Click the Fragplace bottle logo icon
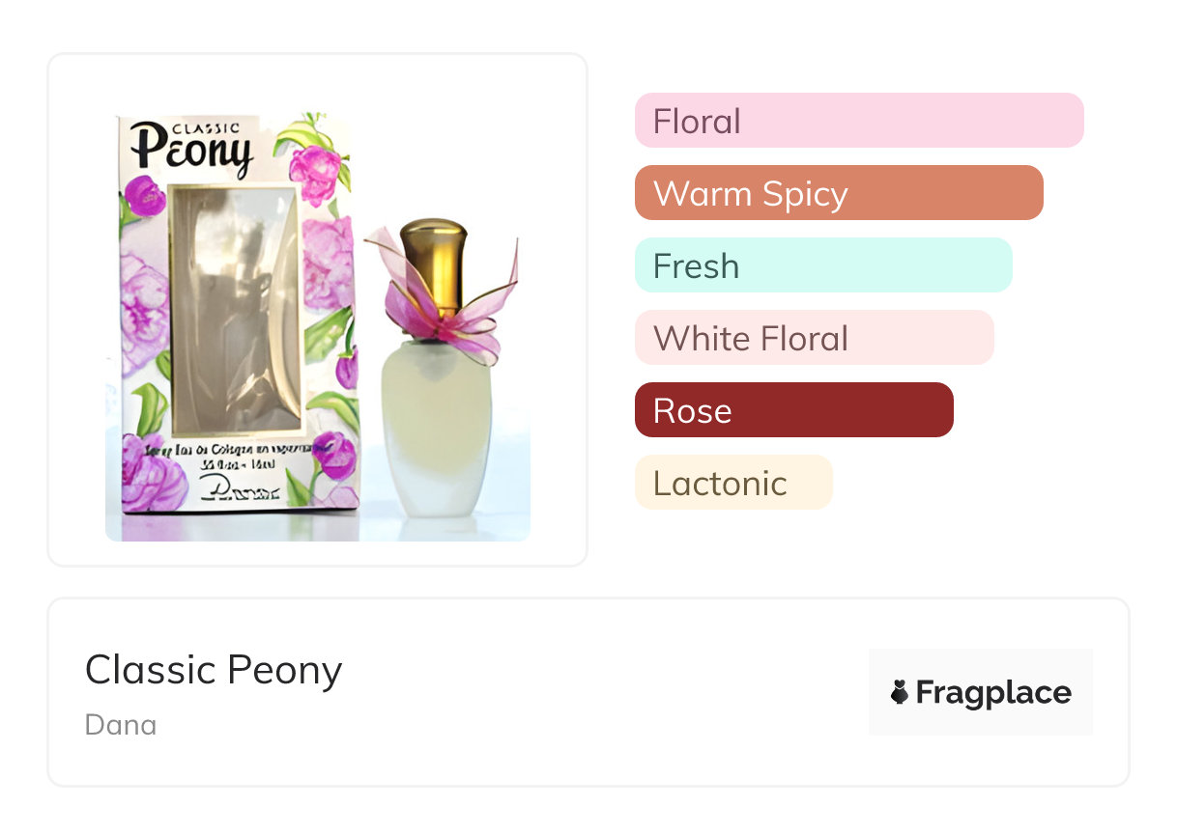Screen dimensions: 1177x834 (900, 692)
